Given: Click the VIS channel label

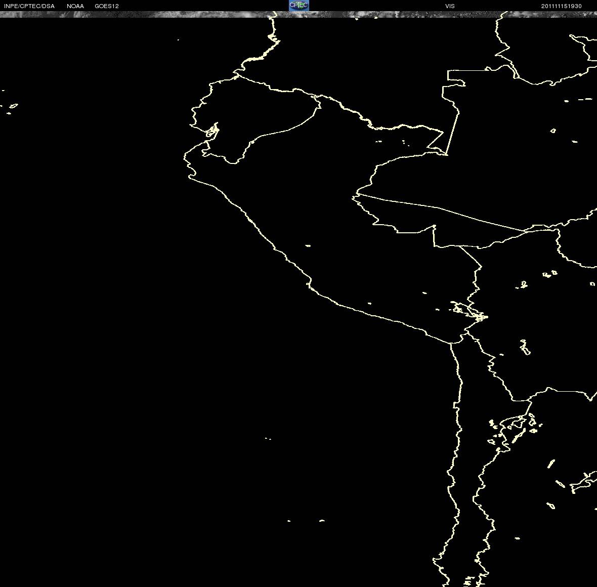Looking at the screenshot, I should pos(450,6).
